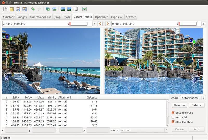
Task: Open left image dropdown showing IMG_5419.JPG
Action: pyautogui.click(x=94, y=24)
